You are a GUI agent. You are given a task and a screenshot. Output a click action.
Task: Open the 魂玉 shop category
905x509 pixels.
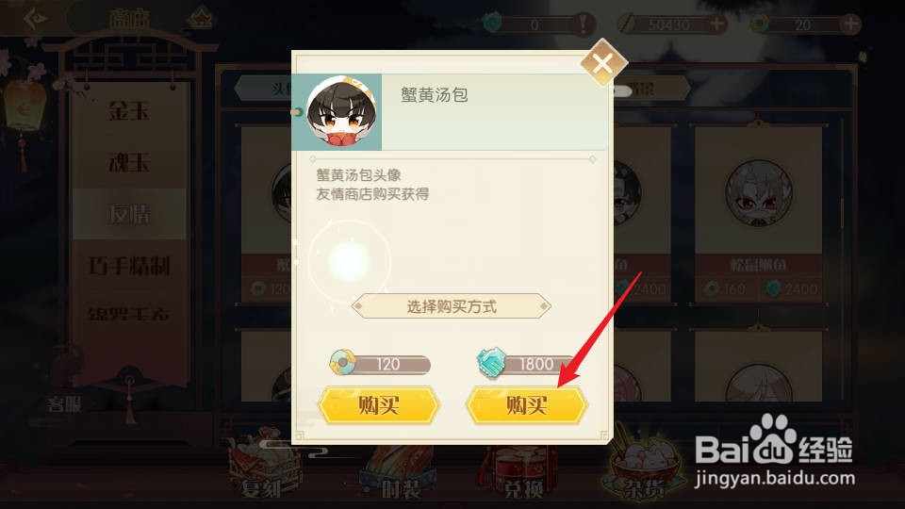pos(129,162)
